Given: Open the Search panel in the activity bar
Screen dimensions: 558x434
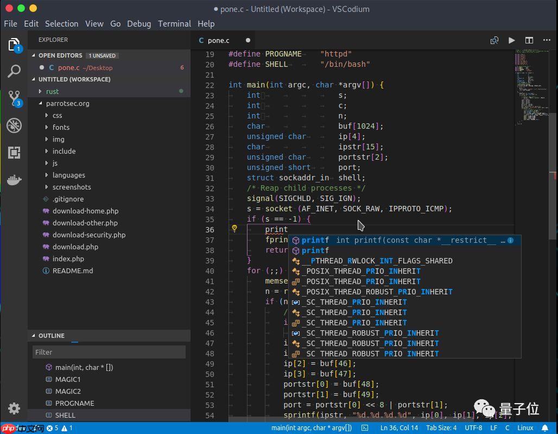Looking at the screenshot, I should point(14,71).
